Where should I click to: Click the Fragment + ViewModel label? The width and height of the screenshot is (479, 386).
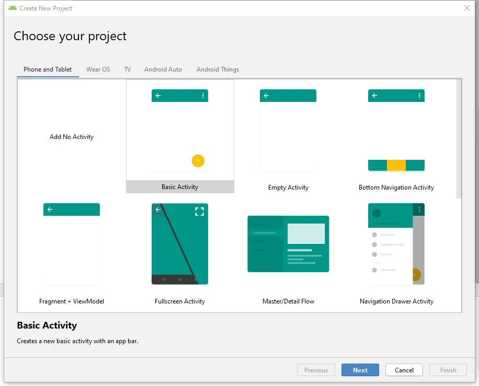(72, 301)
